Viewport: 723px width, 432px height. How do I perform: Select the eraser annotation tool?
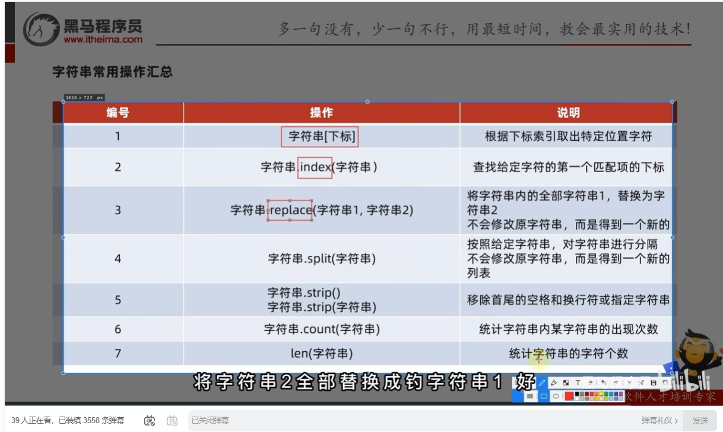point(590,383)
